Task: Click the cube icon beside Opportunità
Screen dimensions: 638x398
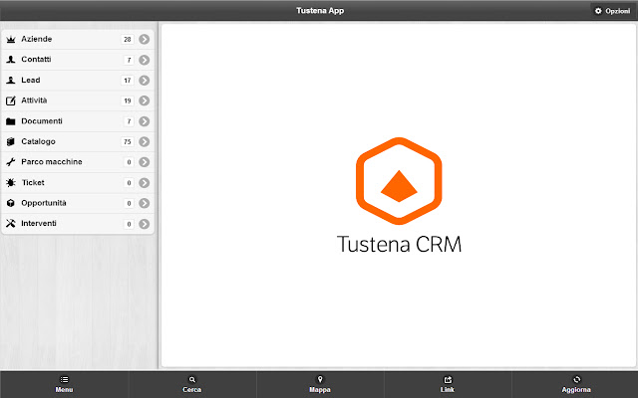Action: [x=11, y=203]
